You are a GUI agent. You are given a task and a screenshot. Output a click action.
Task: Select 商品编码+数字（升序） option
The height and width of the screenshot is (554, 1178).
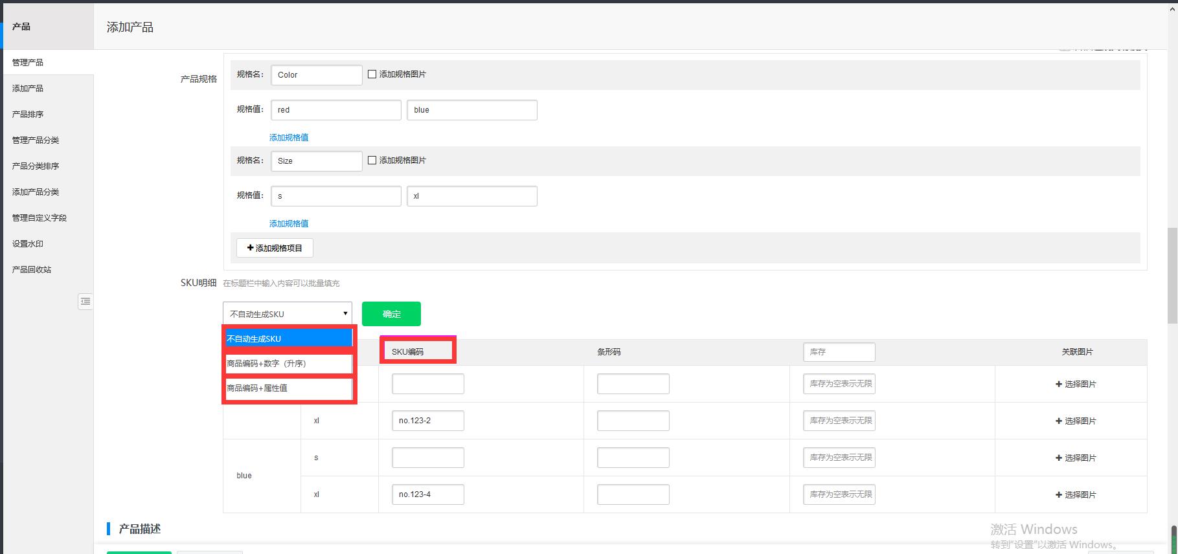point(288,364)
